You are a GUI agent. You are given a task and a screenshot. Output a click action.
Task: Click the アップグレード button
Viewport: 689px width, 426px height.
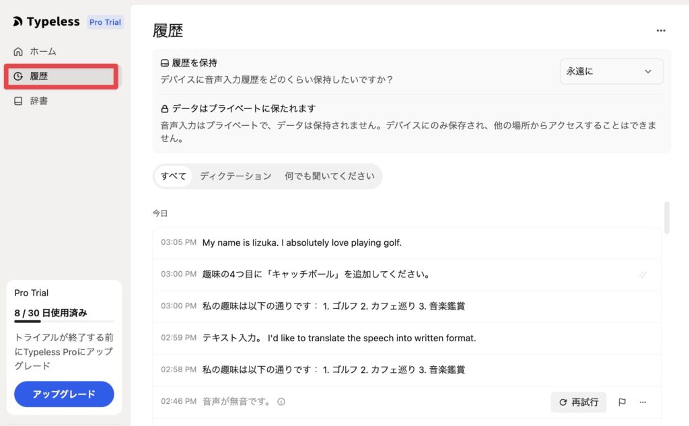pyautogui.click(x=64, y=394)
